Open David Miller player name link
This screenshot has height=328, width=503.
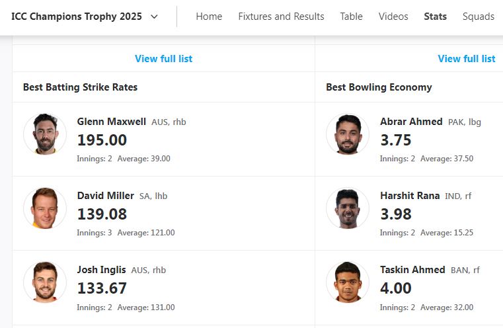[106, 196]
